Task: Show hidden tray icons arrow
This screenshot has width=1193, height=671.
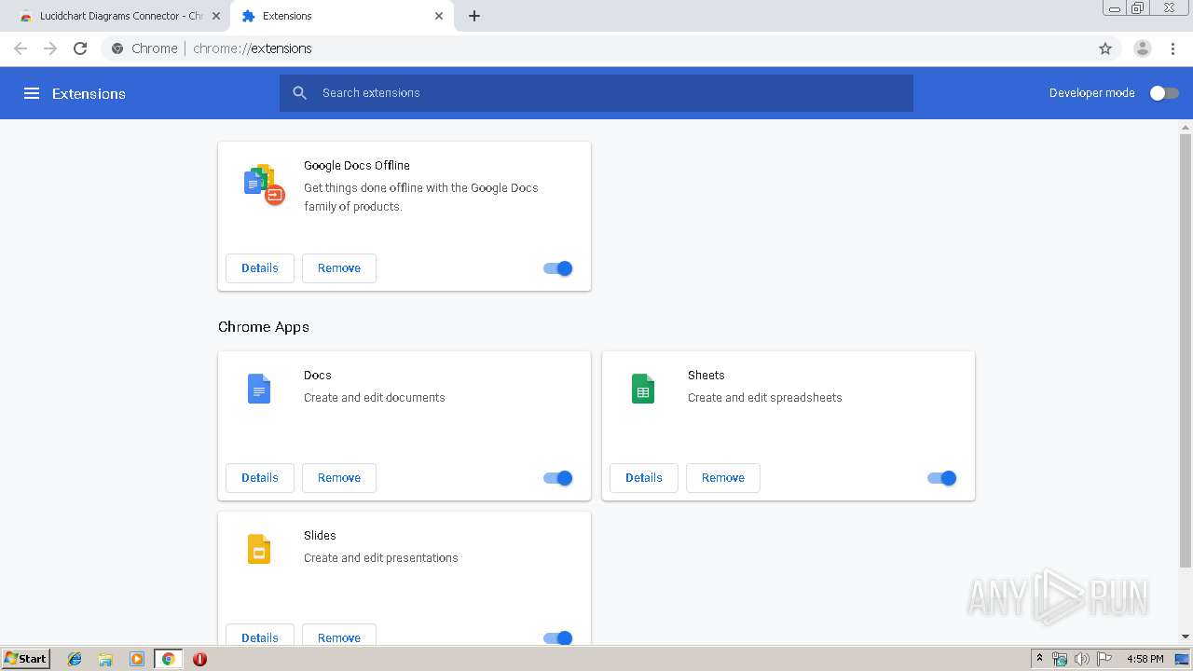Action: [1039, 658]
